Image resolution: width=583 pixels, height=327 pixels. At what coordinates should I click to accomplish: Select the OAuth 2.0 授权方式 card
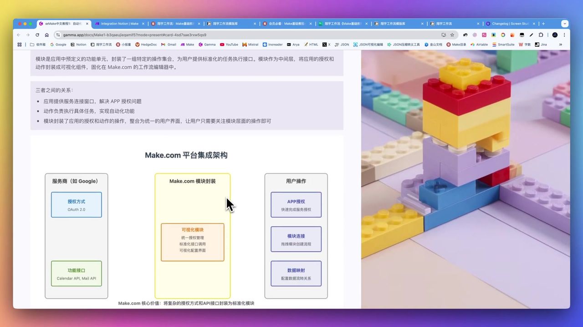coord(76,204)
